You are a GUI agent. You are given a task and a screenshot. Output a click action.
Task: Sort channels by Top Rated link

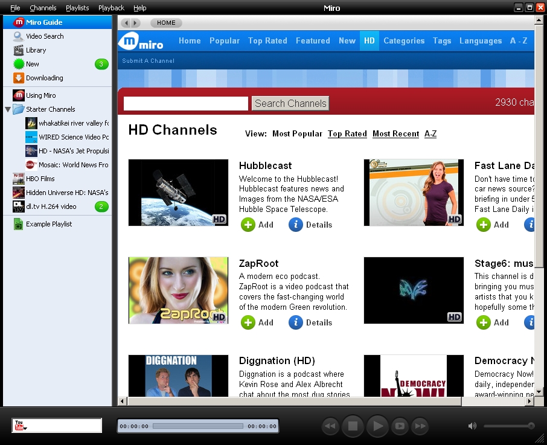[347, 134]
